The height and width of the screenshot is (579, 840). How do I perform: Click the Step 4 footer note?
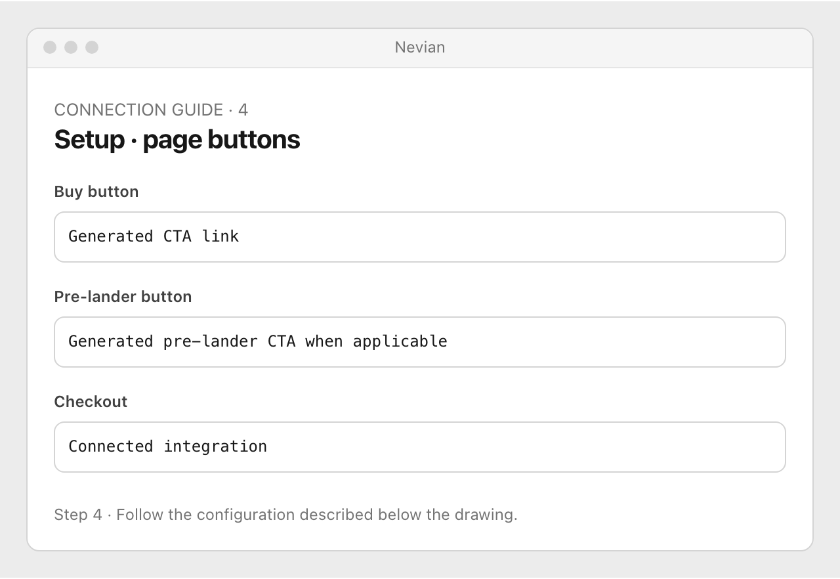click(x=285, y=515)
